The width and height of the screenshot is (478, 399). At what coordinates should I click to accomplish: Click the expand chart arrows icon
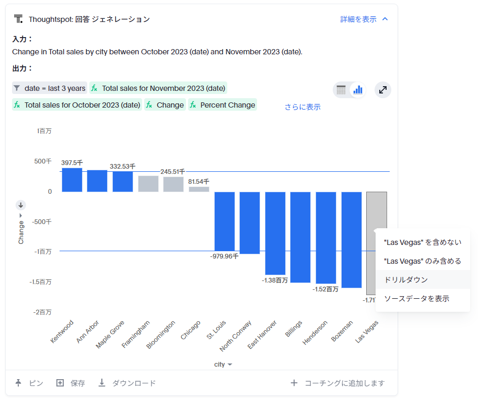[383, 90]
